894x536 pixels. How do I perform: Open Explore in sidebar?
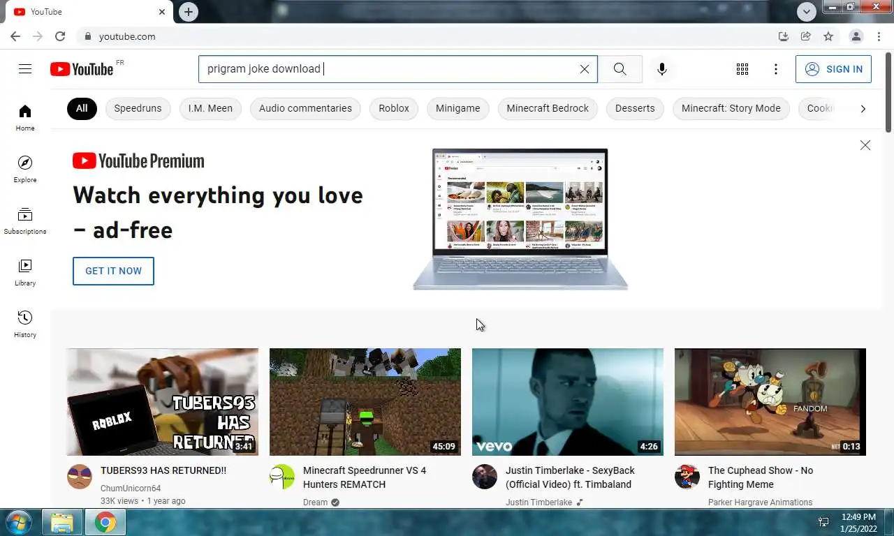(x=25, y=170)
